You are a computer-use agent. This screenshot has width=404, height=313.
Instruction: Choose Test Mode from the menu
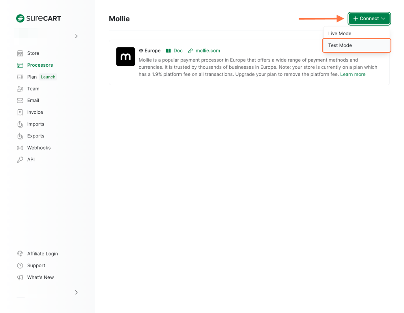click(x=340, y=45)
